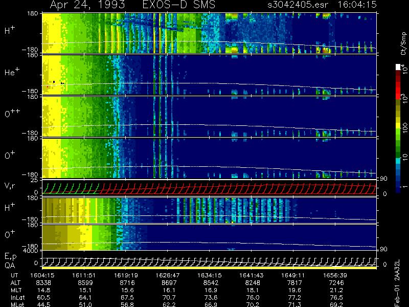Click the vertical "Feb-01 2AA32L" stamp

coord(398,283)
